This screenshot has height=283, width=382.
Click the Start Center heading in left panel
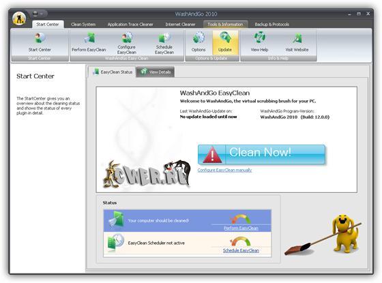pos(35,76)
